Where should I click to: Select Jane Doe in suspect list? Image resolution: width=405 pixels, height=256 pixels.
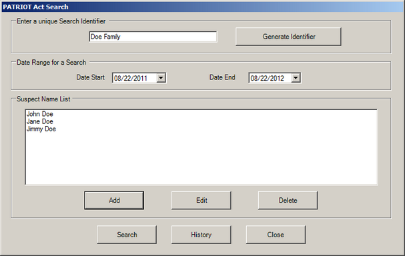40,121
